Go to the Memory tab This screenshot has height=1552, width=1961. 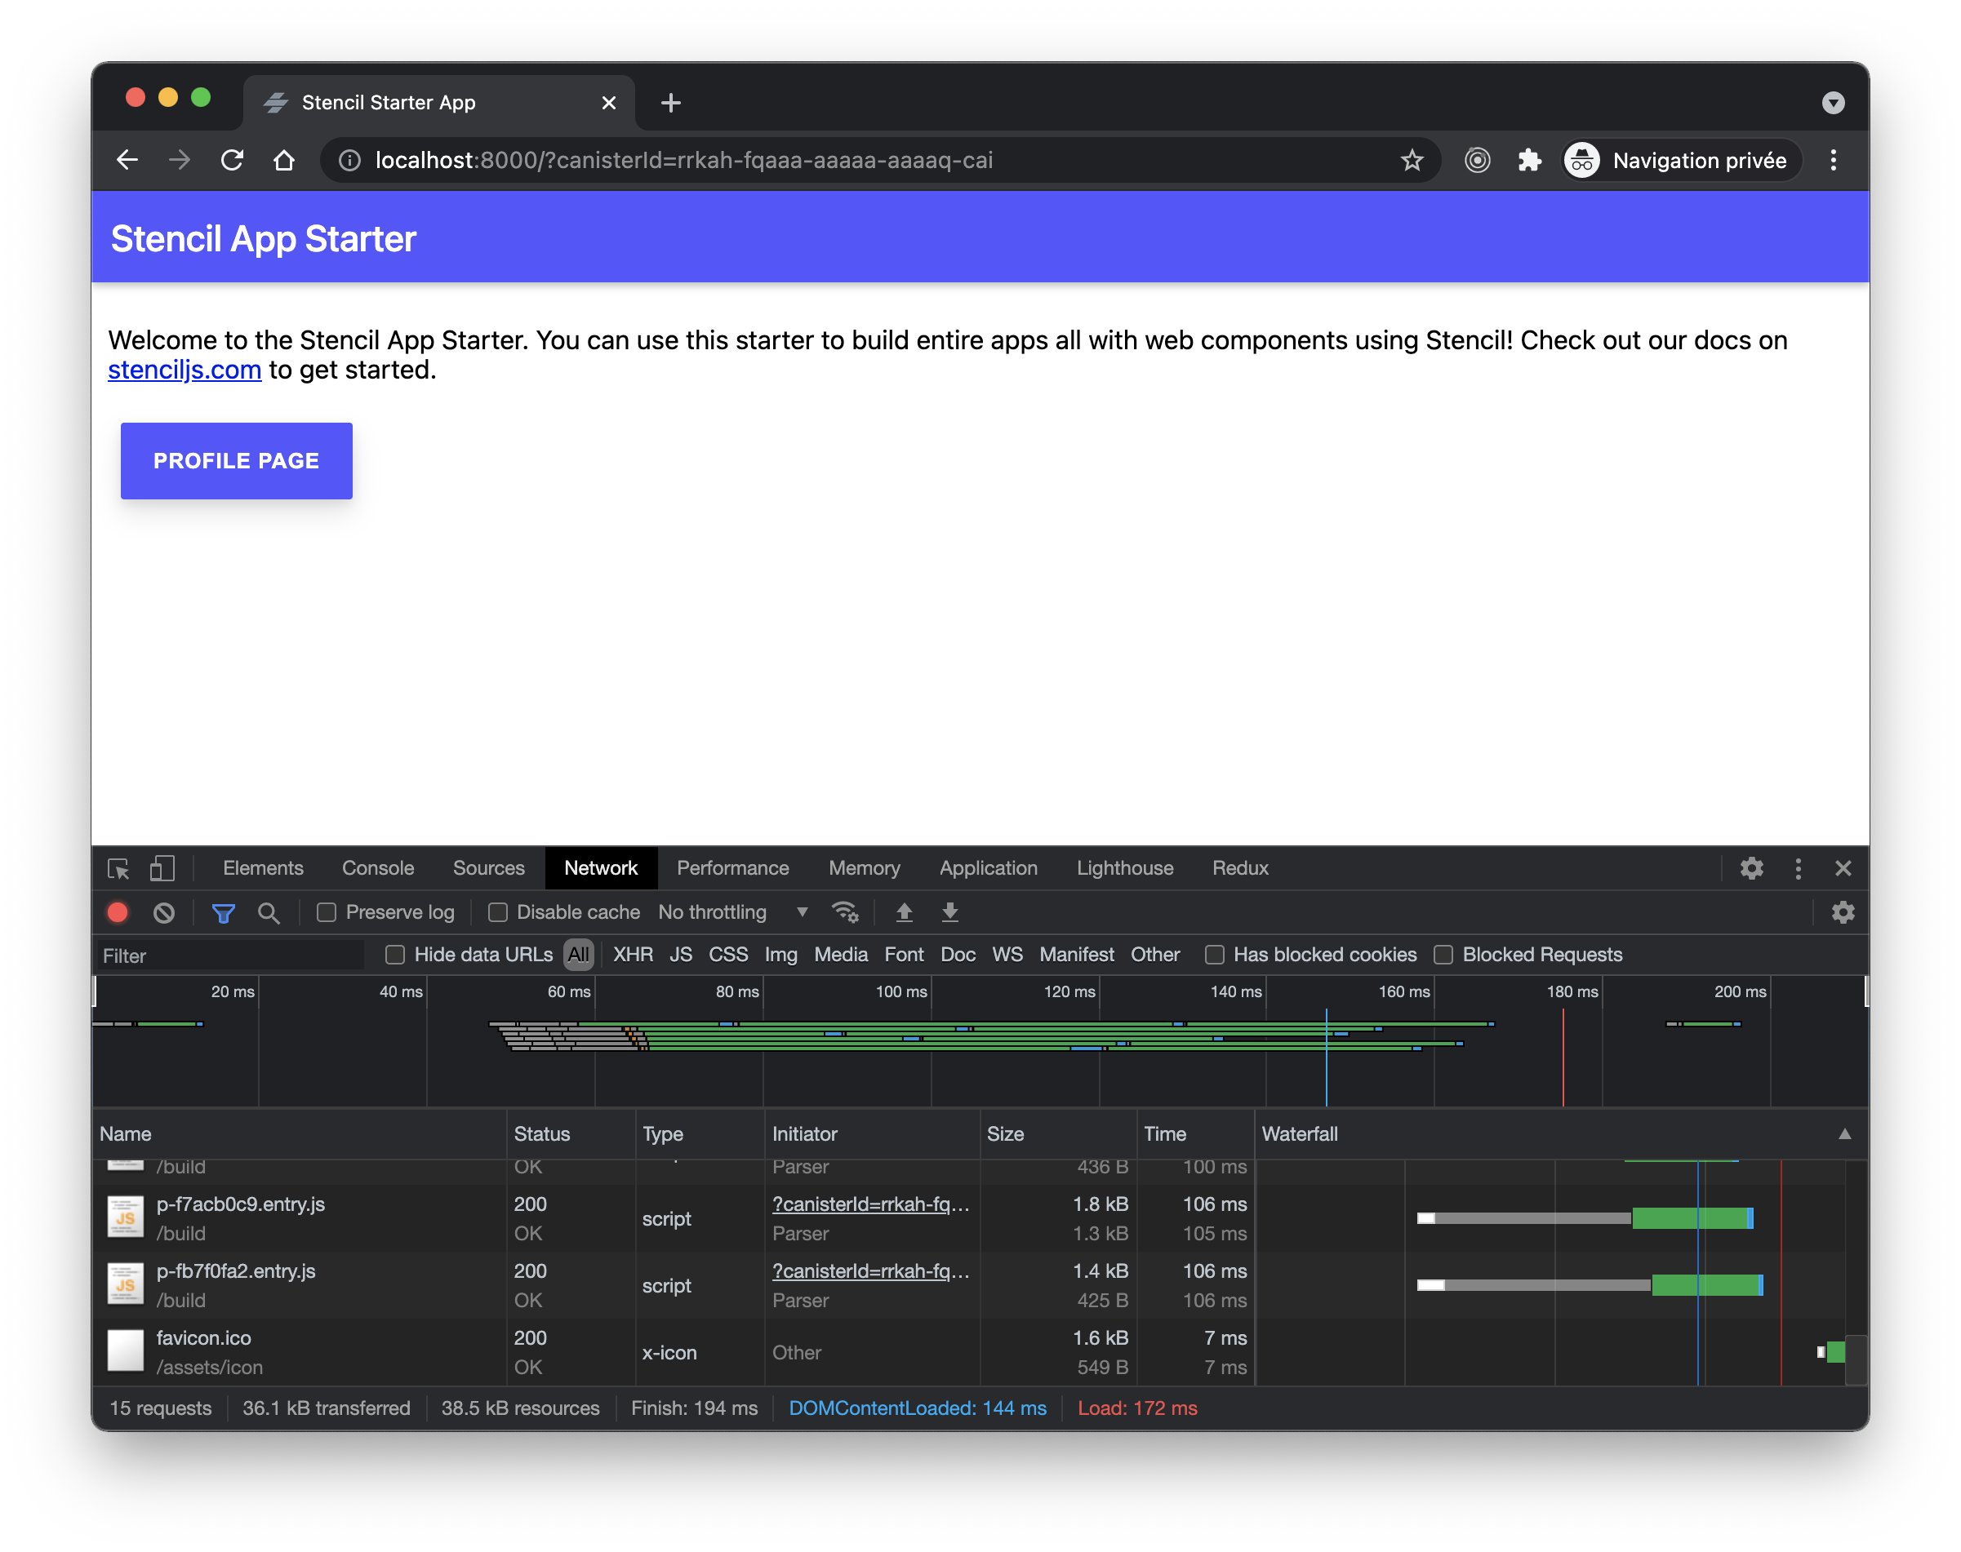[x=864, y=867]
